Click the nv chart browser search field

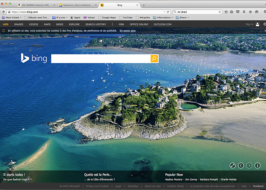point(197,12)
